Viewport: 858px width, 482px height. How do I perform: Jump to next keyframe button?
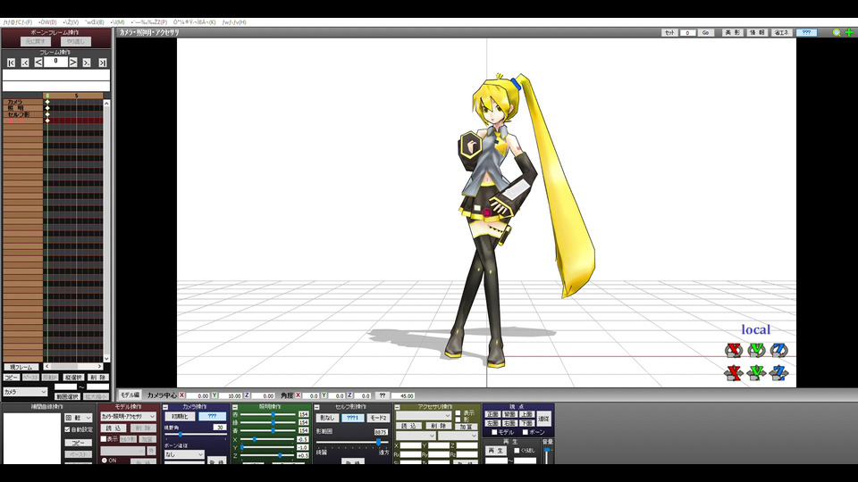(87, 62)
